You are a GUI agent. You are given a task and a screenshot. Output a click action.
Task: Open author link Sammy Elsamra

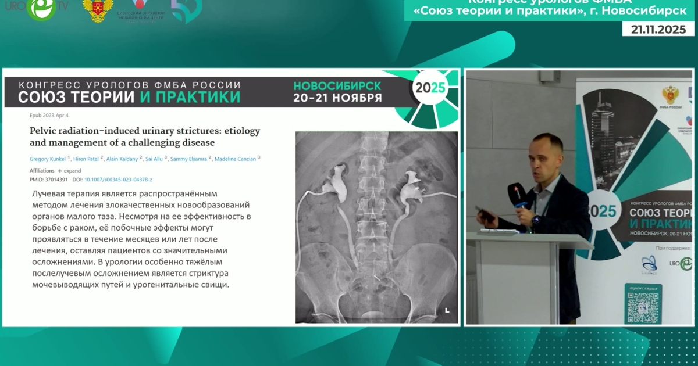(x=190, y=158)
